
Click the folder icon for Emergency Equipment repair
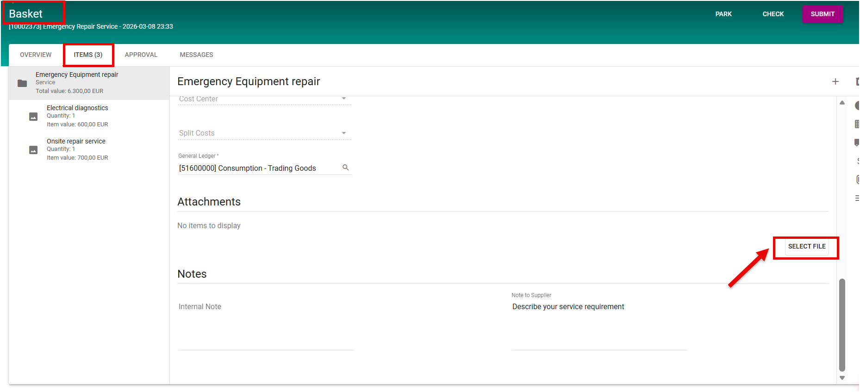pyautogui.click(x=22, y=83)
